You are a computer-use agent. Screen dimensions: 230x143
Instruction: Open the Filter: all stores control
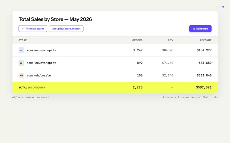33,29
